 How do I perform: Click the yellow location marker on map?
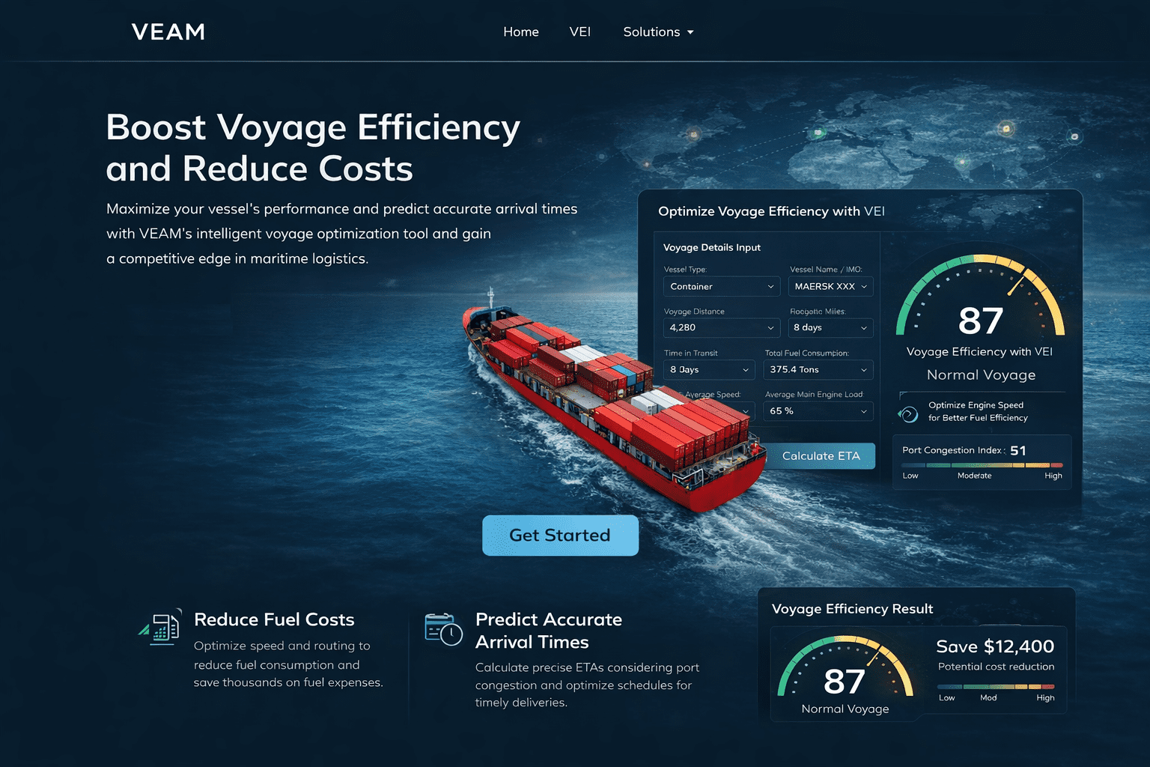(x=1006, y=129)
